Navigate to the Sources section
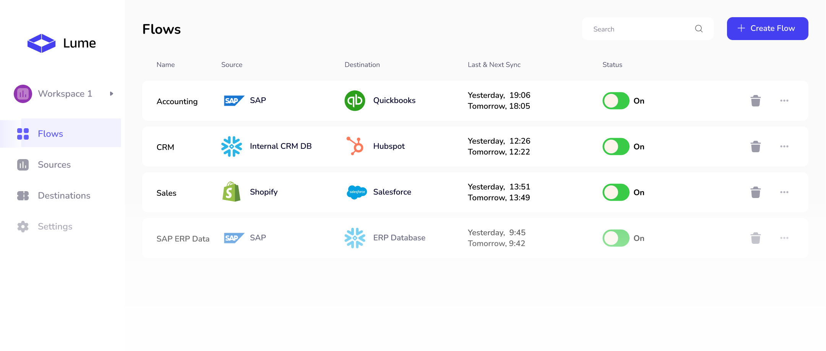 pyautogui.click(x=54, y=164)
